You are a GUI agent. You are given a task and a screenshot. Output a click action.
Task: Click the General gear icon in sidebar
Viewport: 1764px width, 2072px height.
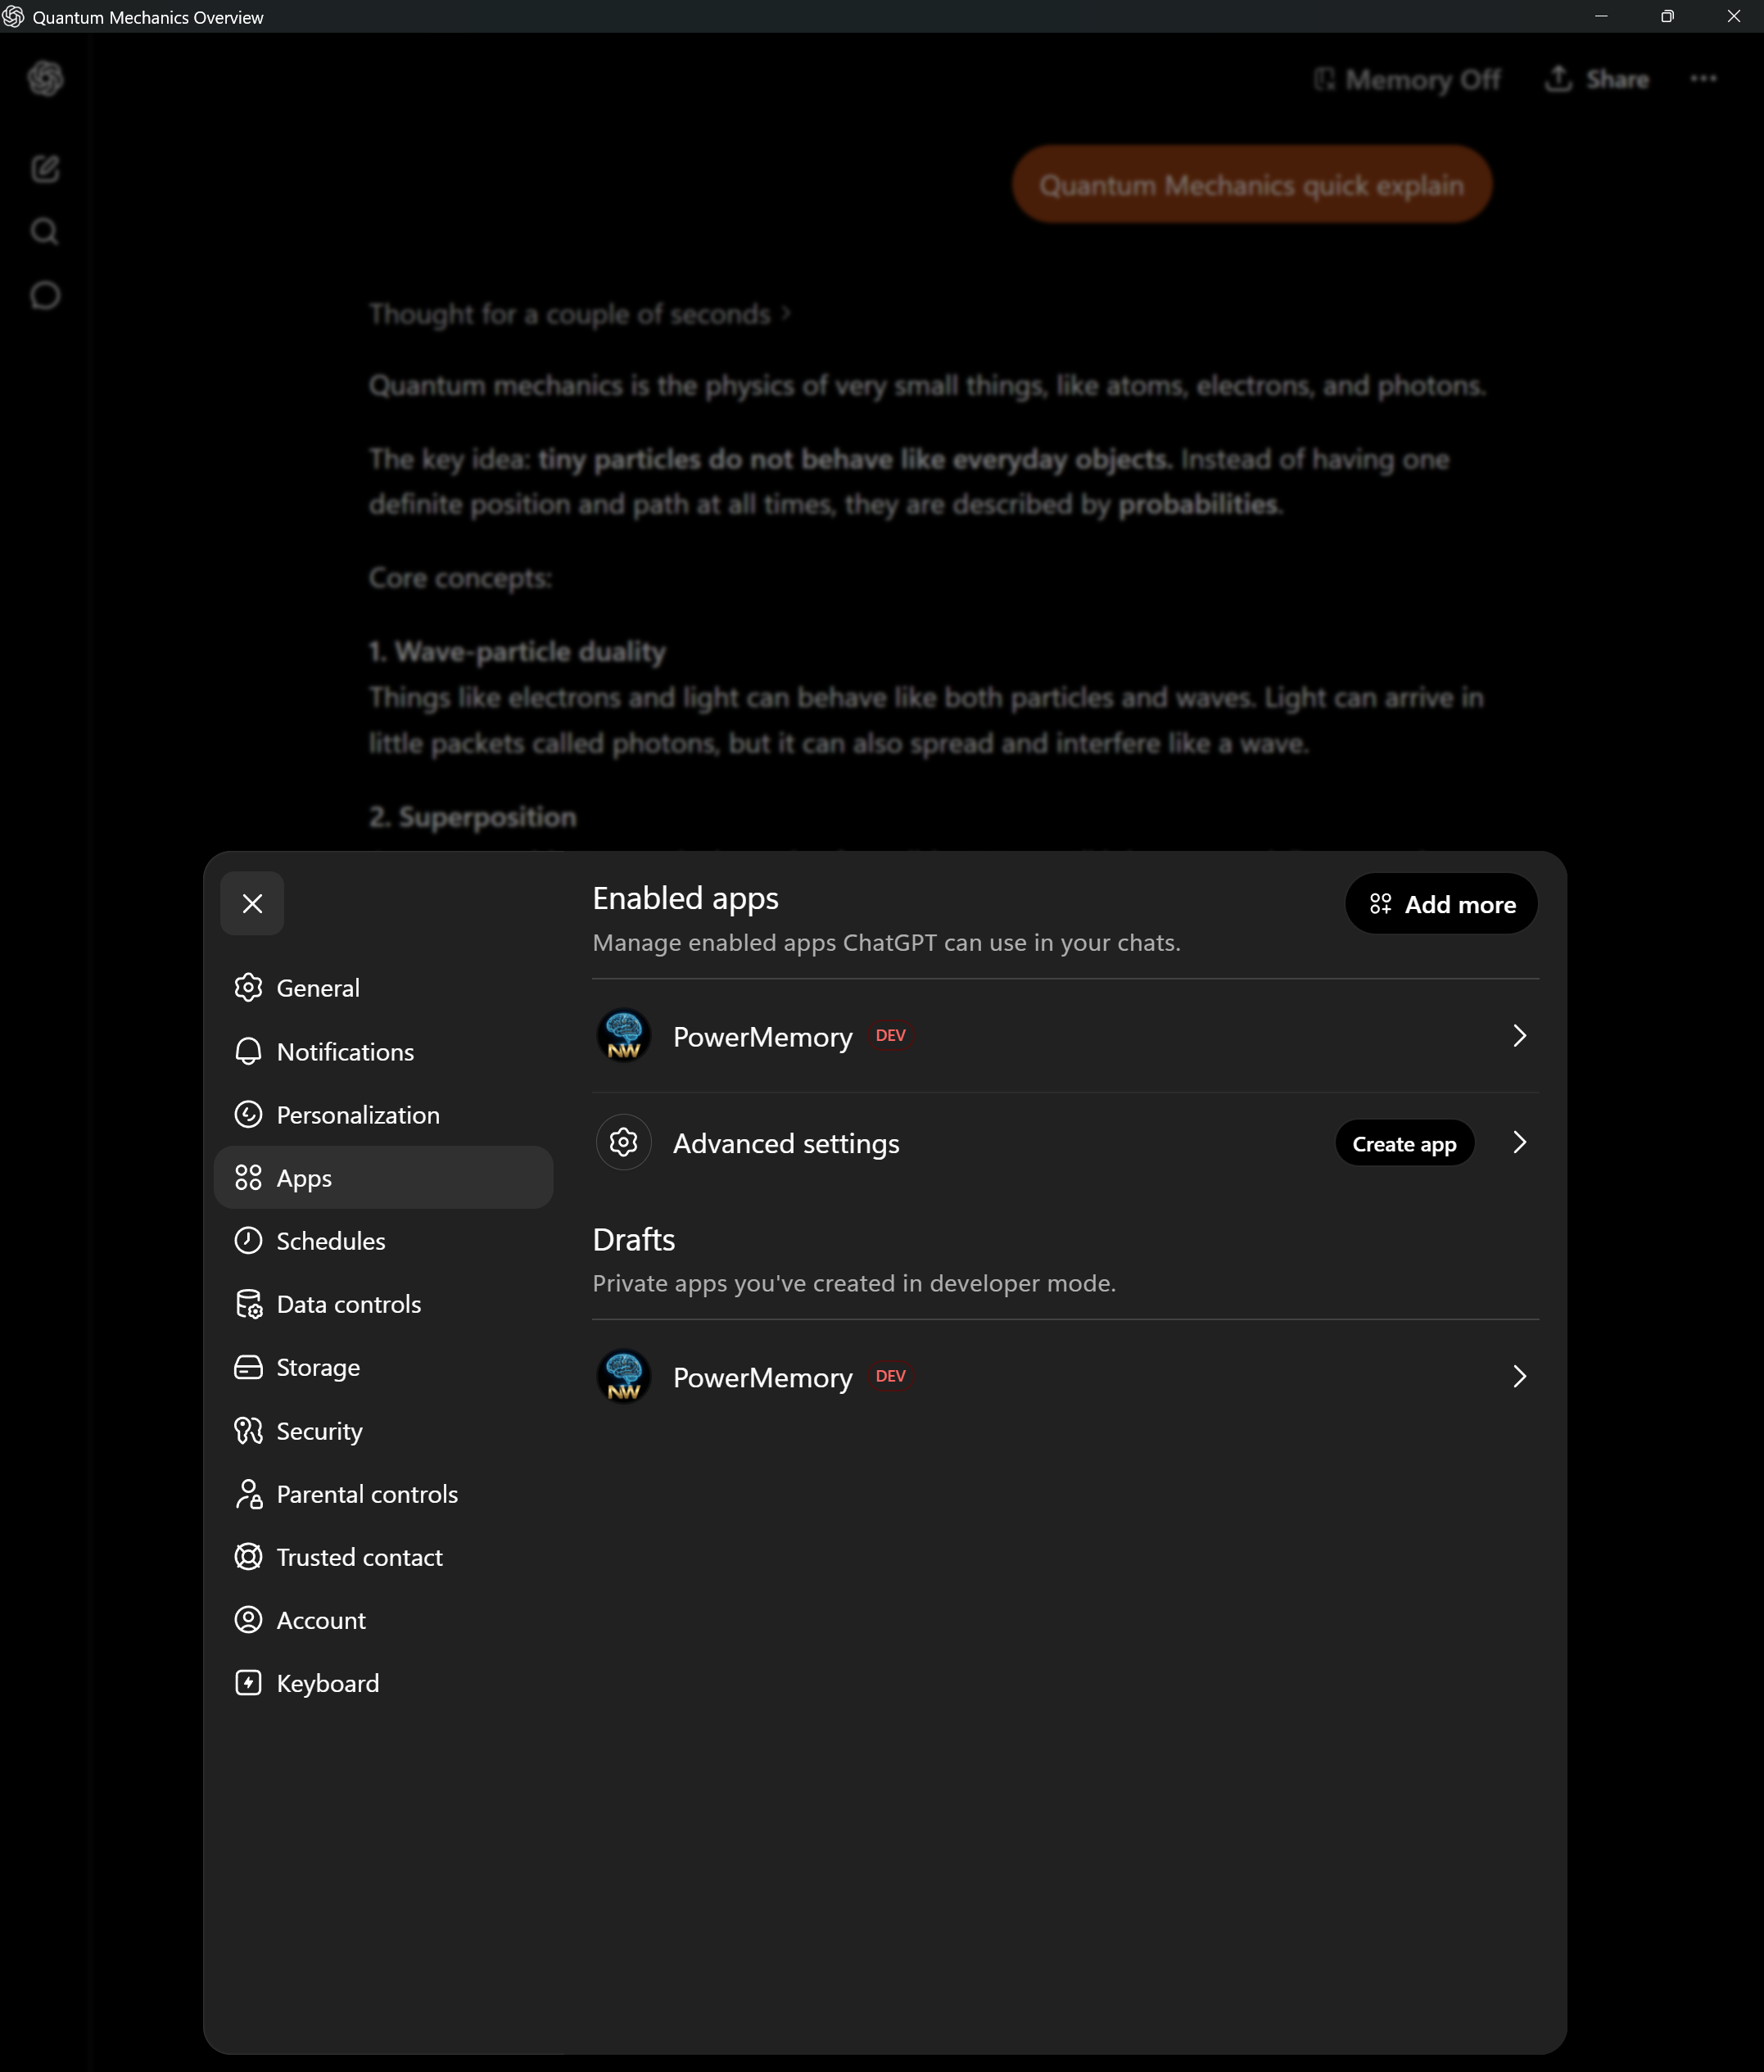248,988
